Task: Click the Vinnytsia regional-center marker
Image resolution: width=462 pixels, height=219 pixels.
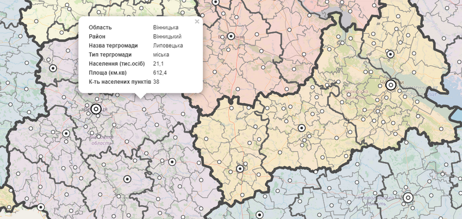Action: coord(96,109)
